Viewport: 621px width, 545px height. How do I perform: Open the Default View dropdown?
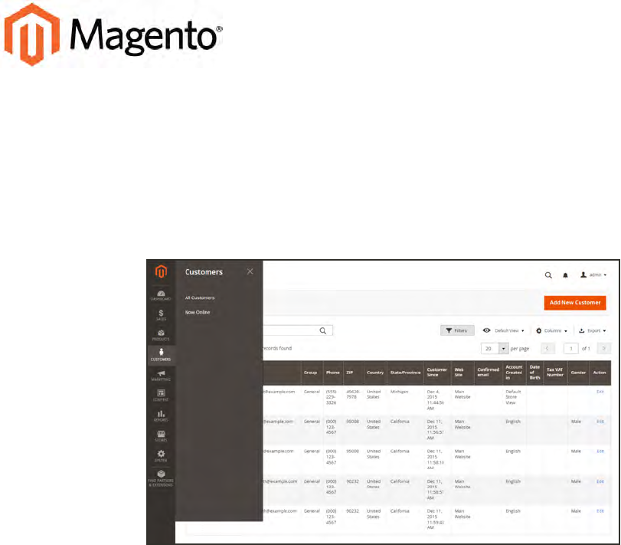(x=503, y=330)
